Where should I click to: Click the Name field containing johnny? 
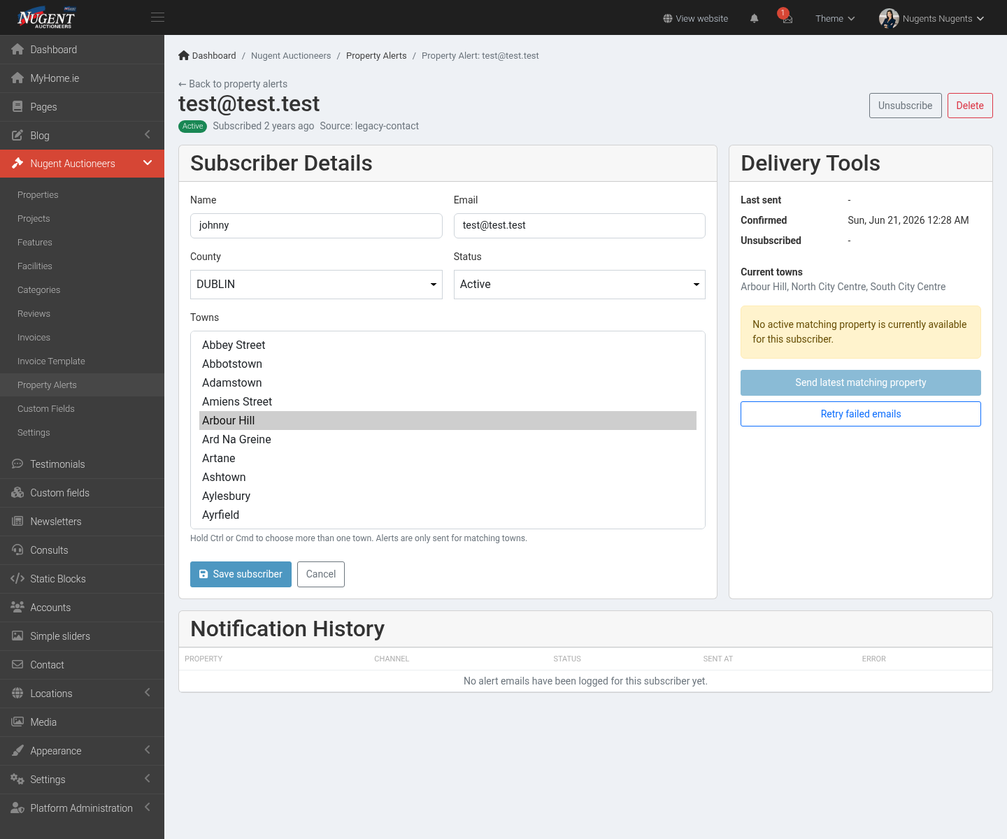pos(316,226)
